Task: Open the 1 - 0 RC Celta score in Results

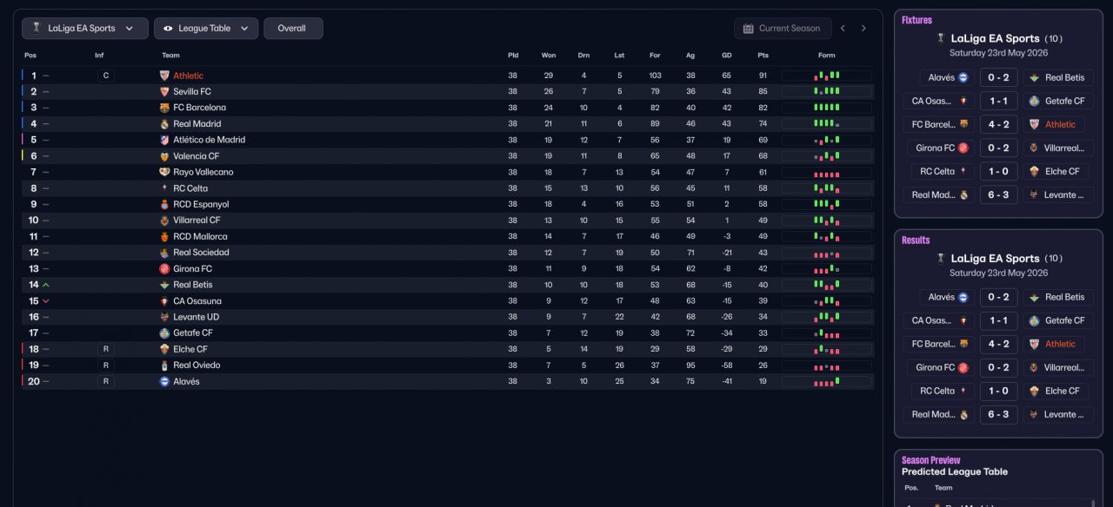Action: click(999, 391)
